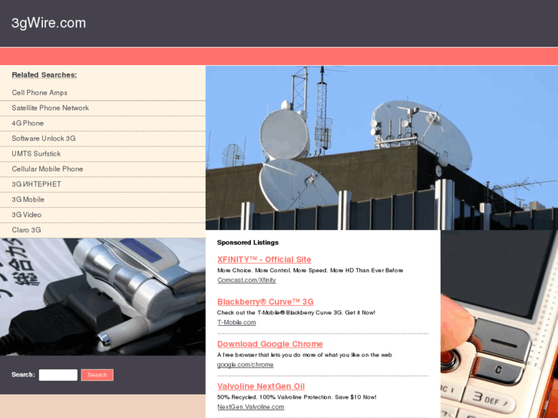This screenshot has width=558, height=418.
Task: Open the Claro 3G related search
Action: coord(26,230)
